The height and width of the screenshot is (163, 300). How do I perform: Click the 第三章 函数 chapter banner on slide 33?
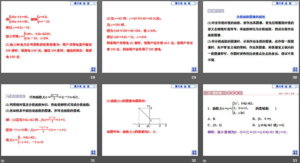click(x=285, y=87)
